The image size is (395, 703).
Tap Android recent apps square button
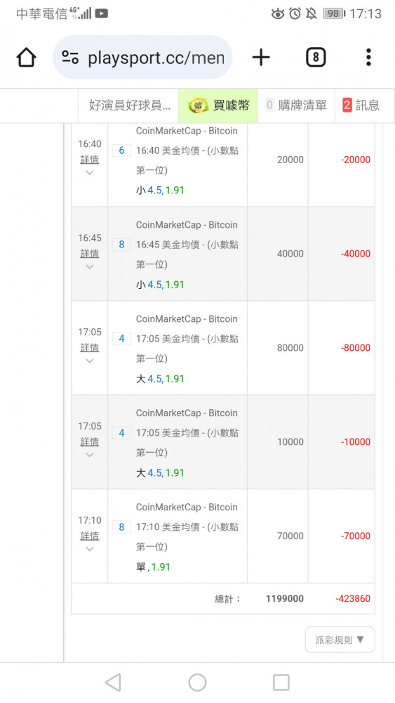pos(281,683)
